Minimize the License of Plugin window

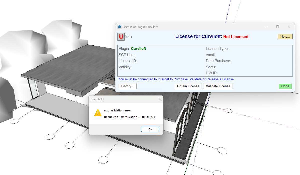[266, 27]
